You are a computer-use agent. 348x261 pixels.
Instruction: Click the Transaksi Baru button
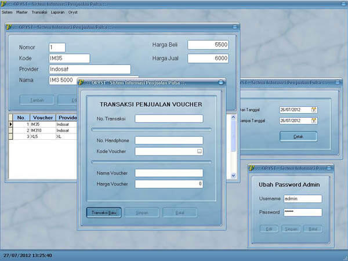(x=104, y=213)
